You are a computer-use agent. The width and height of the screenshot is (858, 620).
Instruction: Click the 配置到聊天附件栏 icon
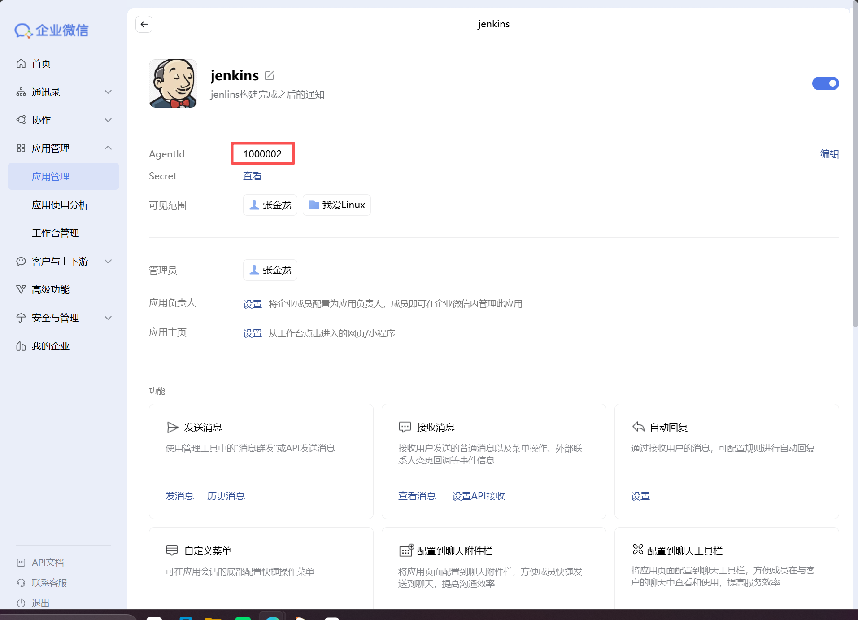pyautogui.click(x=406, y=550)
